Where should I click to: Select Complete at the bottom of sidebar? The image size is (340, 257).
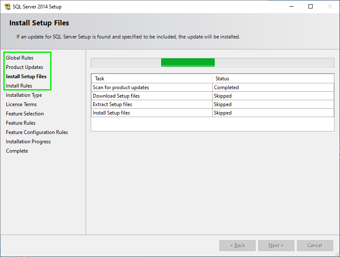(17, 150)
